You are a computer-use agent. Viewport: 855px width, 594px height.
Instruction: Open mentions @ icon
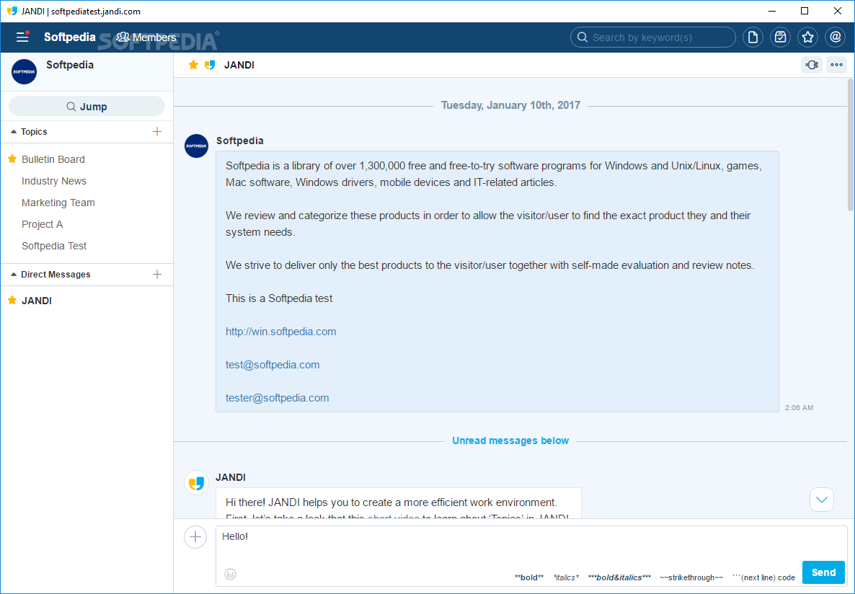(835, 37)
